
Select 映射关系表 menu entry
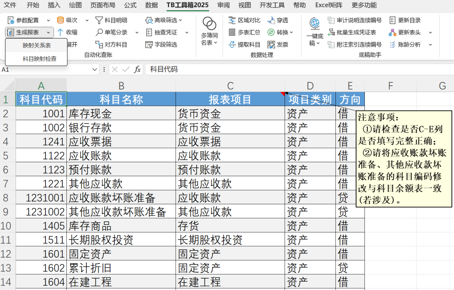pyautogui.click(x=37, y=45)
